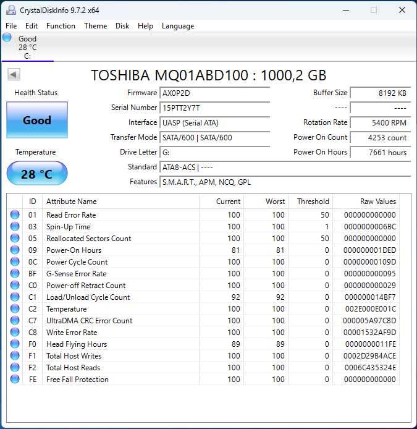This screenshot has height=429, width=417.
Task: Click status orb for Power-On Hours row
Action: (x=15, y=250)
